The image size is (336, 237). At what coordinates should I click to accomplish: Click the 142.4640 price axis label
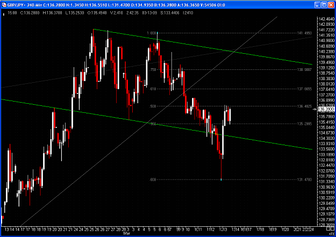click(x=326, y=19)
